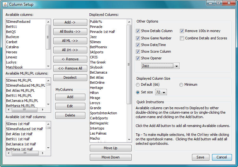Toggle Show Score Column checkbox
The width and height of the screenshot is (238, 167).
(138, 52)
